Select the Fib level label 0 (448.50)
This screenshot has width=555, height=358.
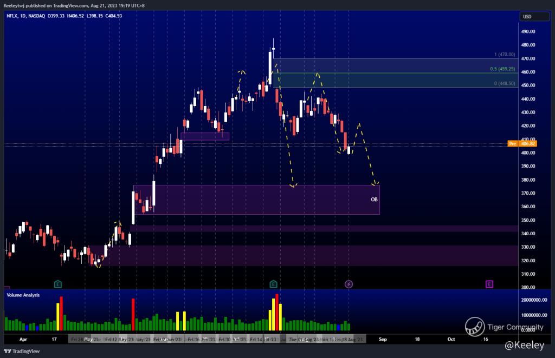coord(505,83)
